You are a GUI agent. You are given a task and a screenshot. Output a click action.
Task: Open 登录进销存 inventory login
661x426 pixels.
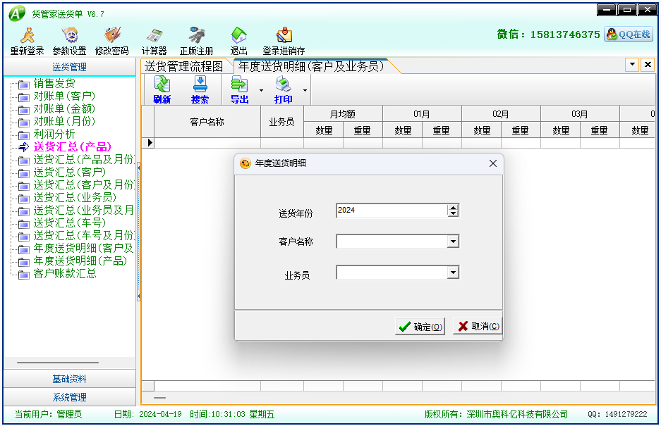284,40
